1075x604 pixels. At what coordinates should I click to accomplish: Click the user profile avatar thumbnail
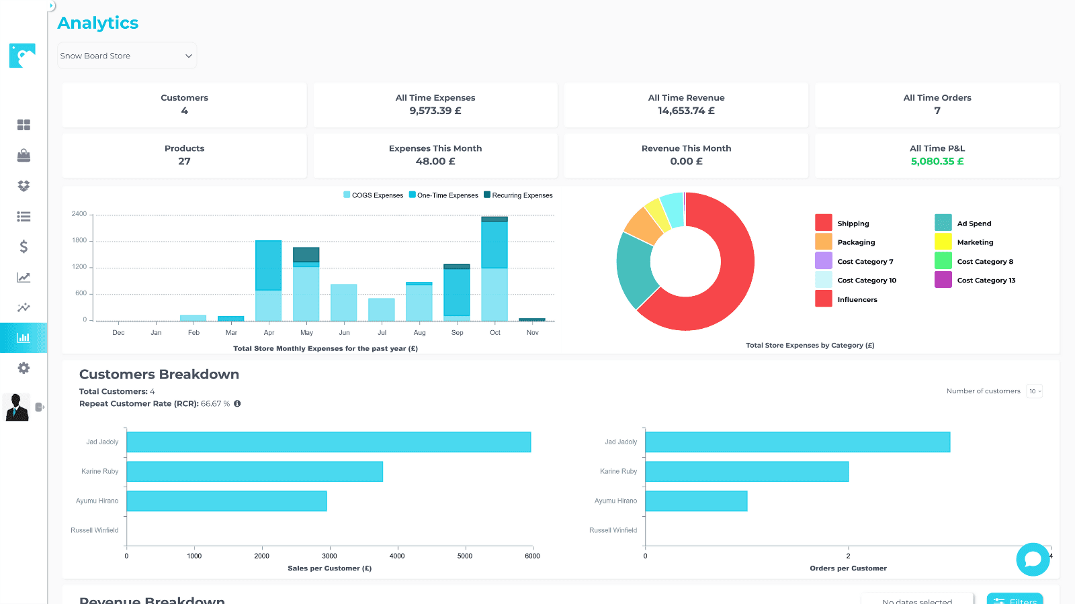point(17,407)
